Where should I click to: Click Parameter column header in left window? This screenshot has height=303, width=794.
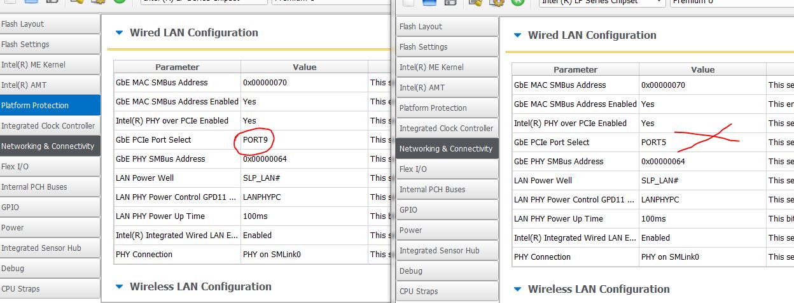(177, 67)
